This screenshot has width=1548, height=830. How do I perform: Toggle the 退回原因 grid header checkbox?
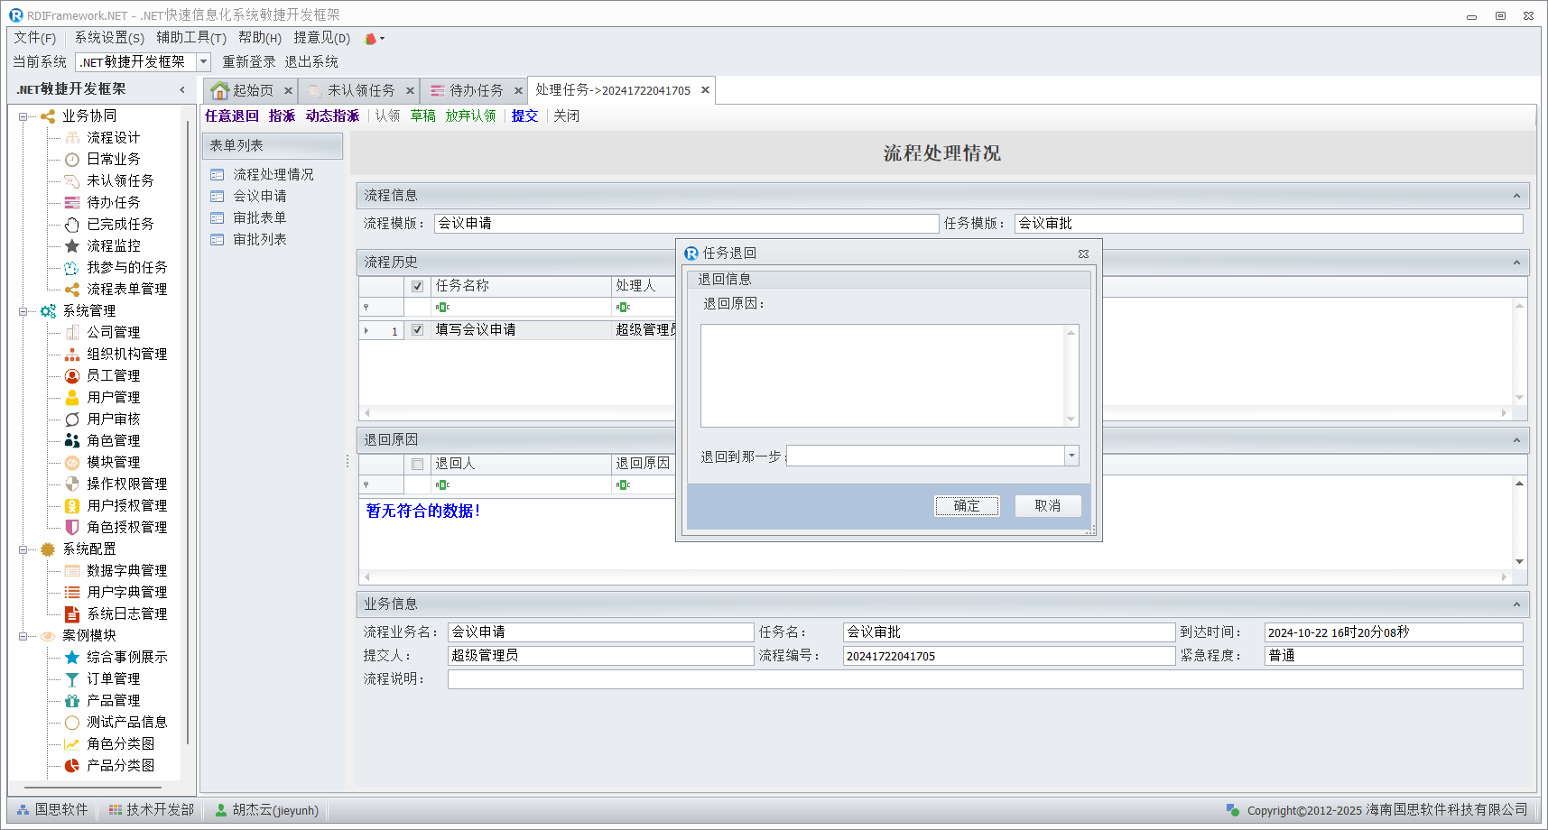click(x=417, y=464)
